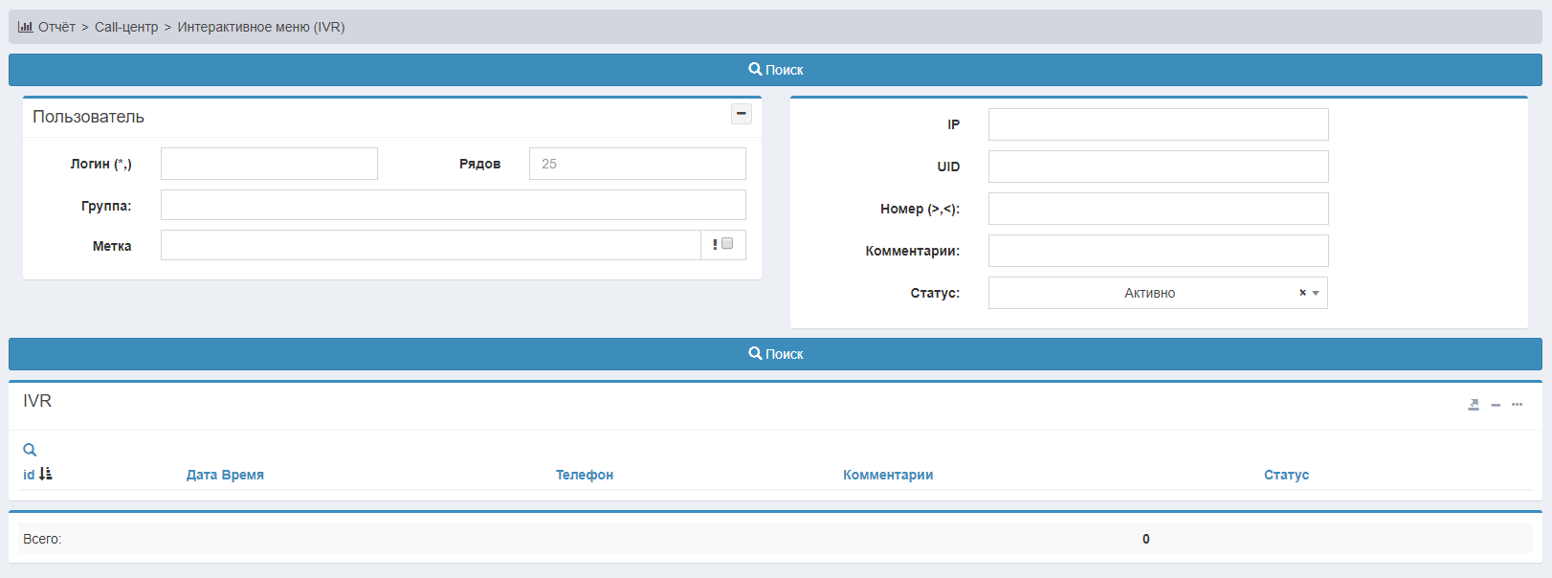
Task: Toggle the checkbox beside the Метка field
Action: (727, 244)
